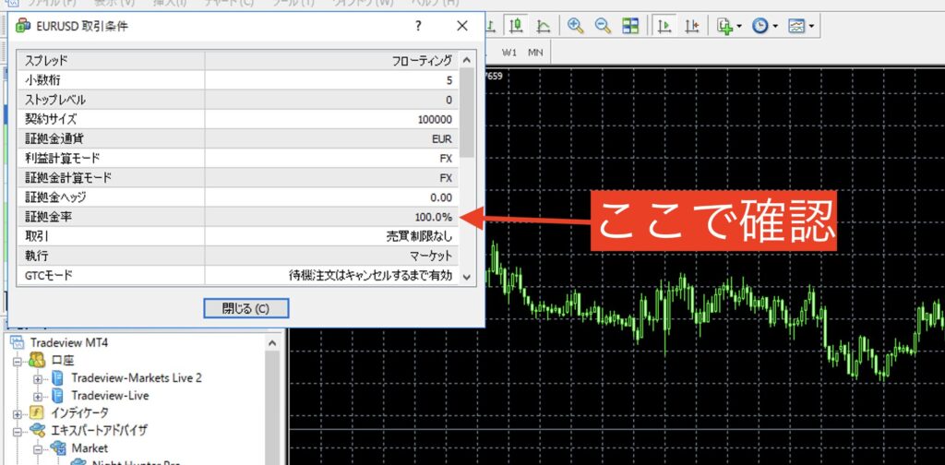Toggle chart shift in the toolbar
Screen dimensions: 945x465
(691, 26)
